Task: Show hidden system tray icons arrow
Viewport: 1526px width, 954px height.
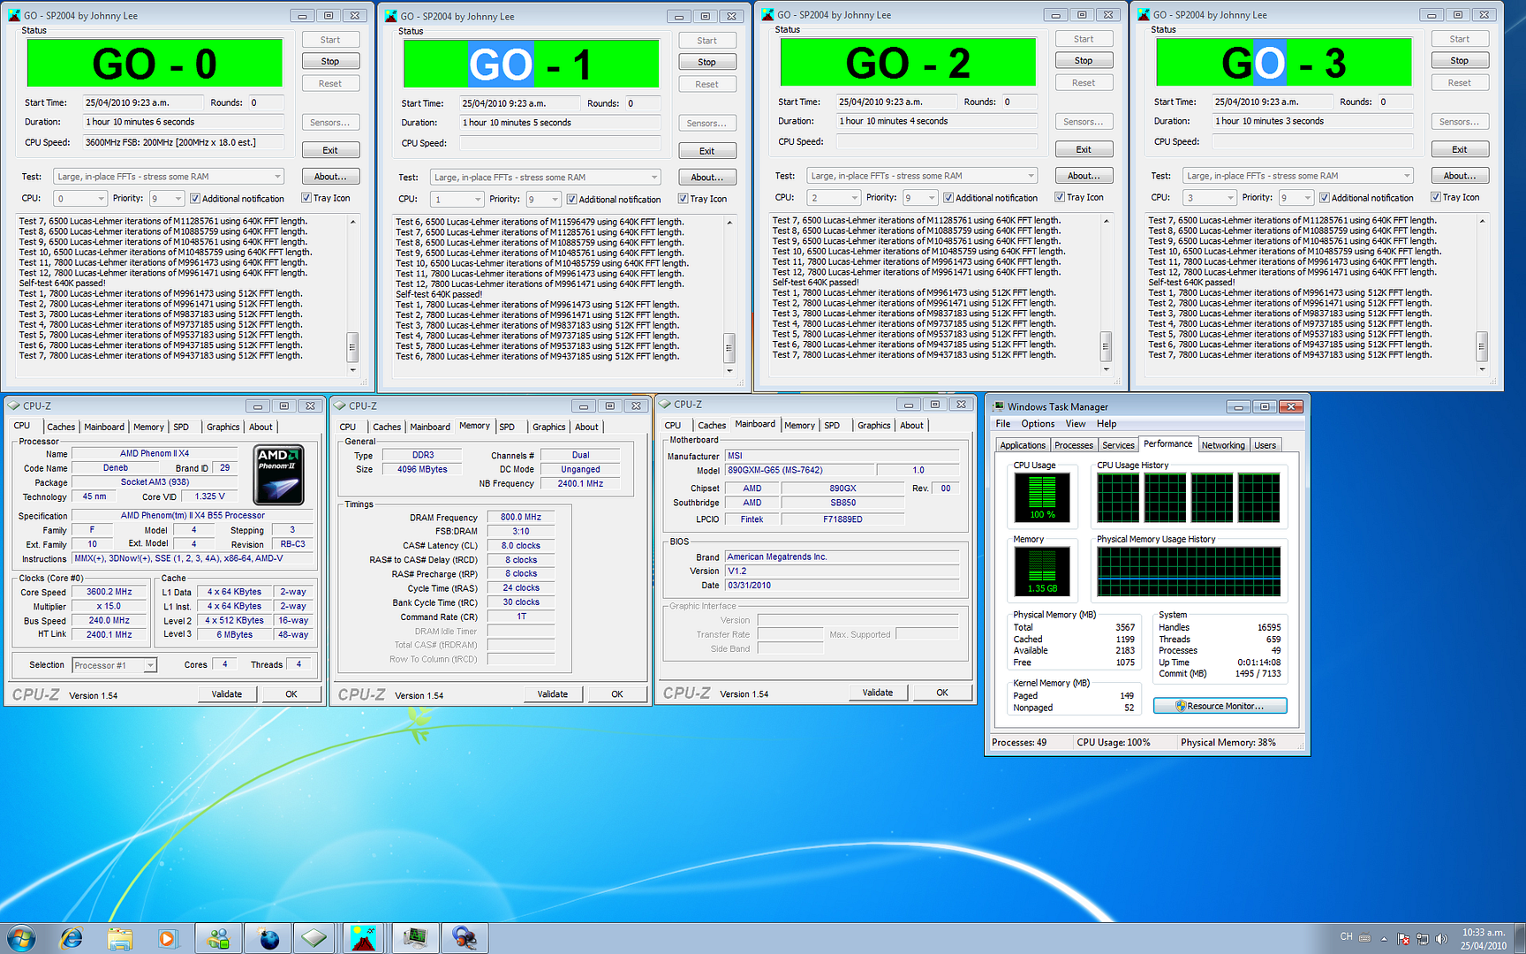Action: point(1384,938)
